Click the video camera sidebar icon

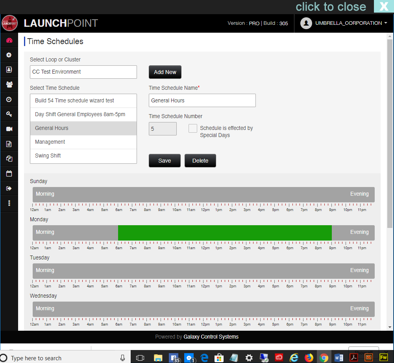click(x=9, y=129)
